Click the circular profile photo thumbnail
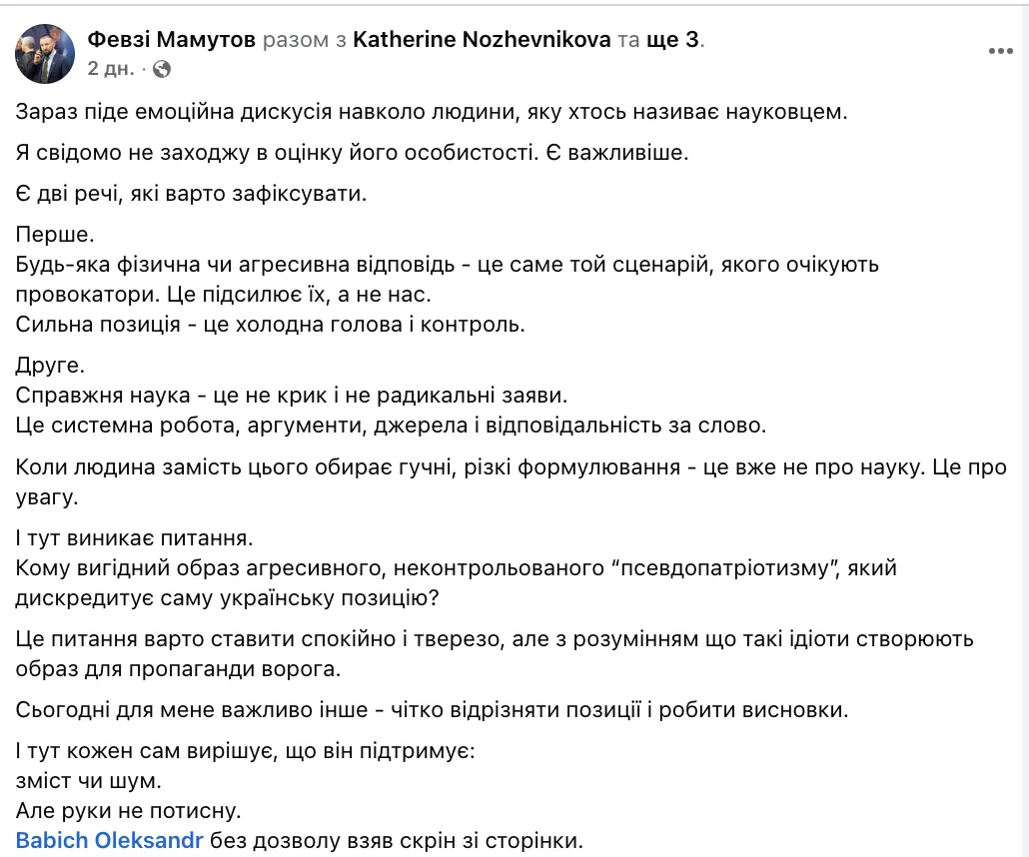 [x=44, y=52]
